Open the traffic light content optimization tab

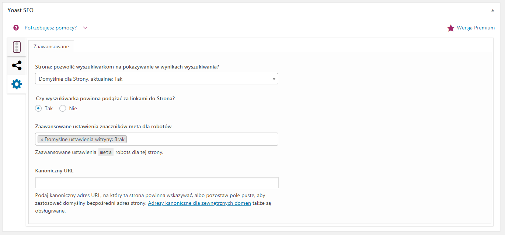[x=17, y=47]
